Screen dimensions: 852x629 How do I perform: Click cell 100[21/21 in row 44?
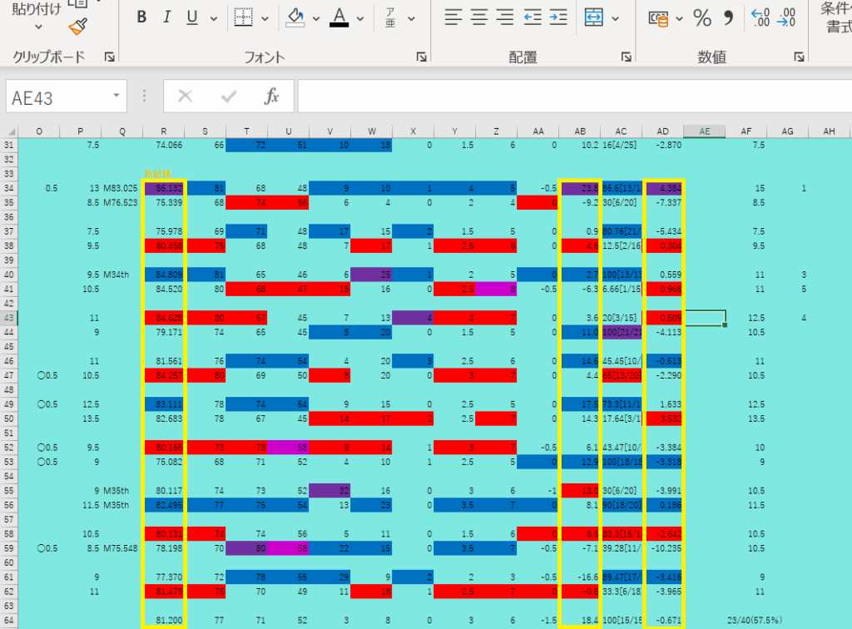click(x=622, y=332)
